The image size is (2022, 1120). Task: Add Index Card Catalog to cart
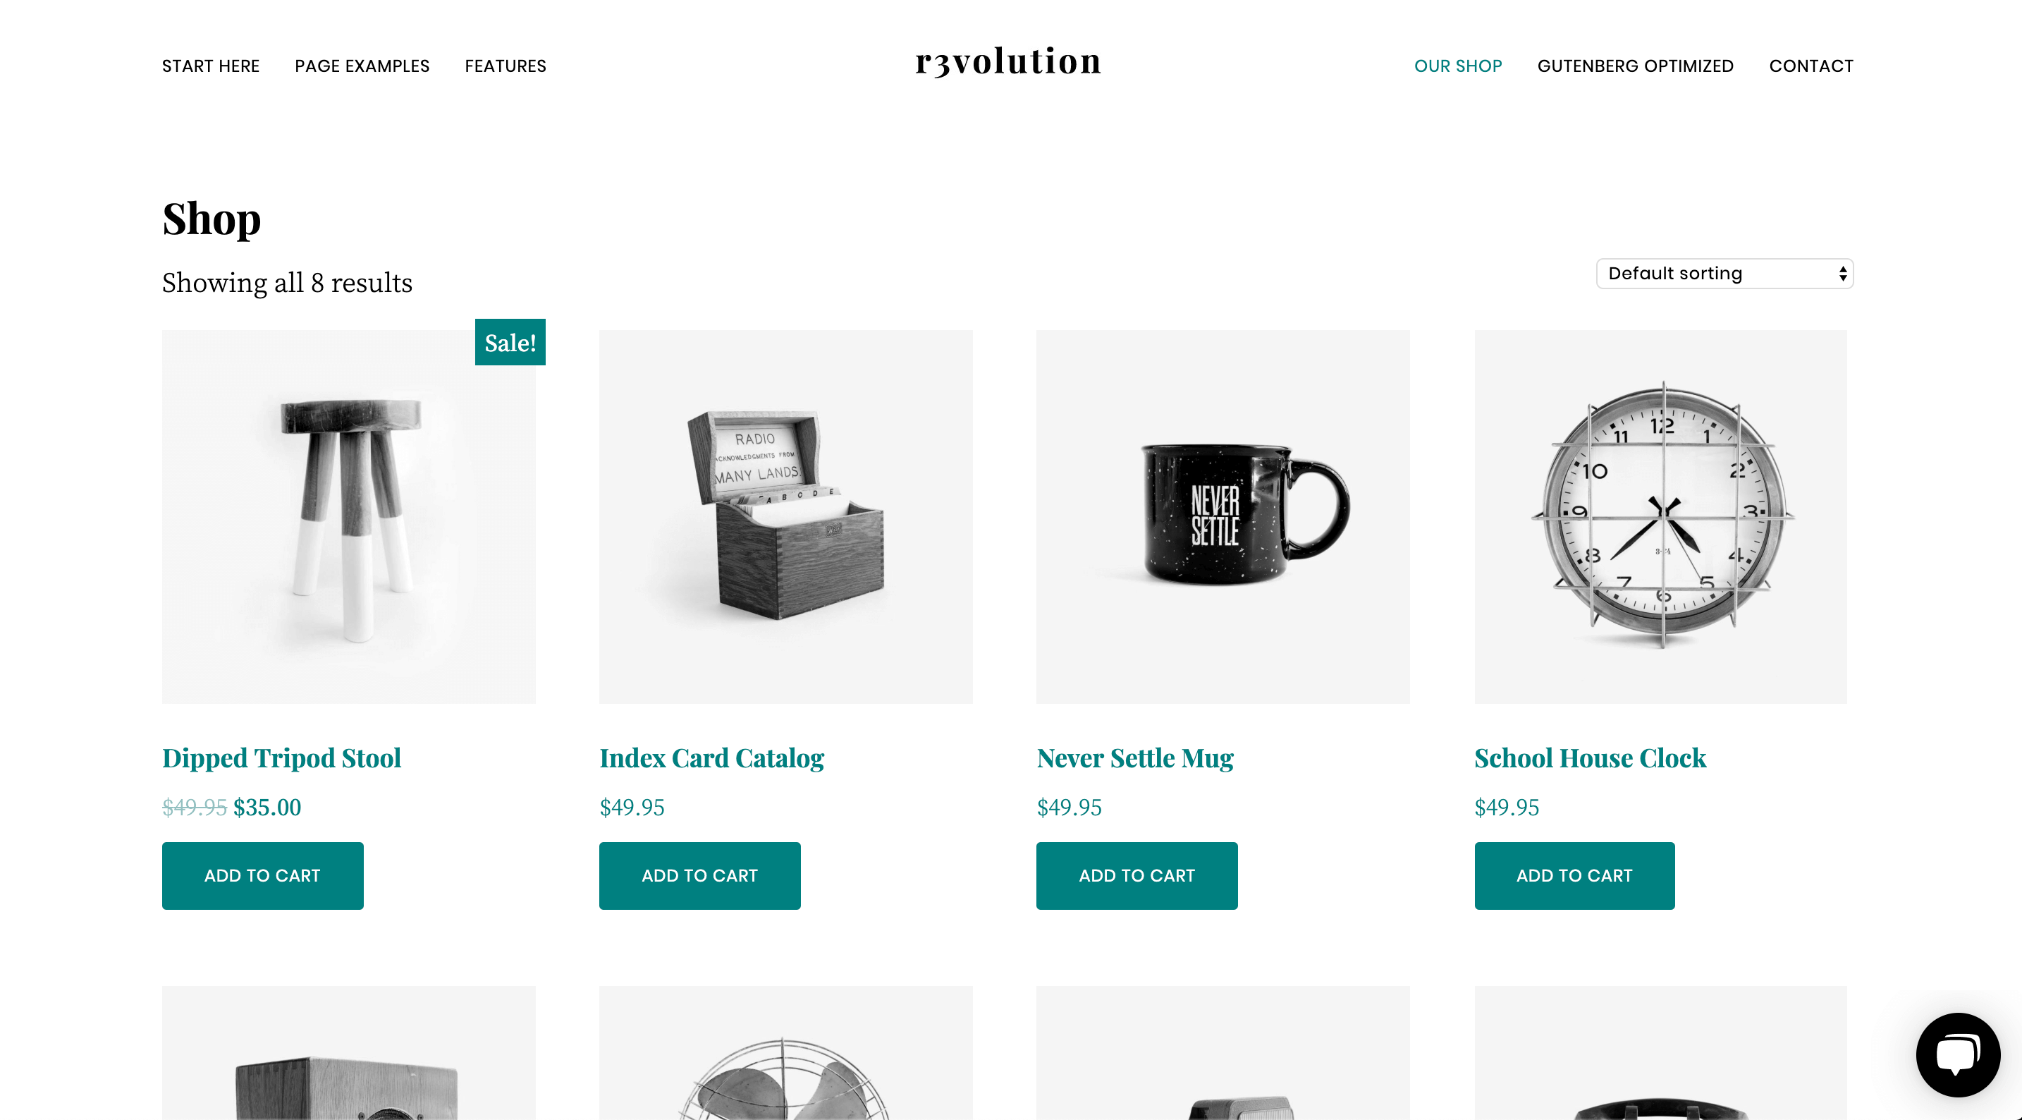699,875
